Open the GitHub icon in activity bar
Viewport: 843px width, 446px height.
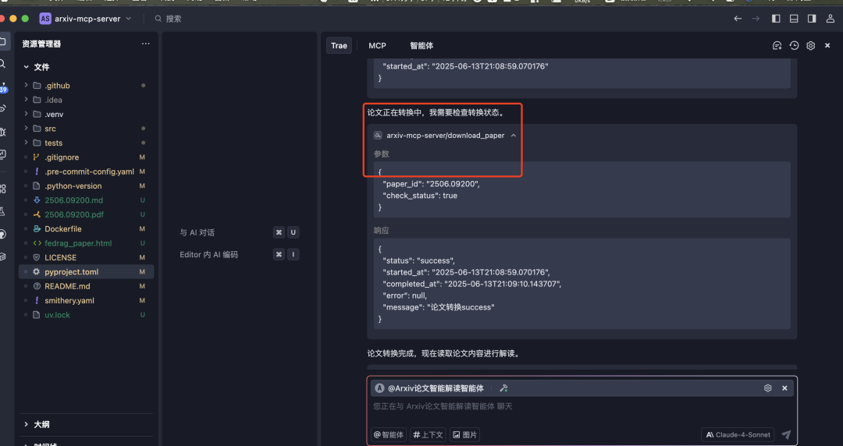click(x=2, y=234)
